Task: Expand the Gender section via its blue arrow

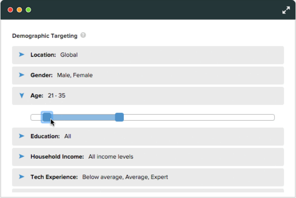Action: pyautogui.click(x=21, y=75)
